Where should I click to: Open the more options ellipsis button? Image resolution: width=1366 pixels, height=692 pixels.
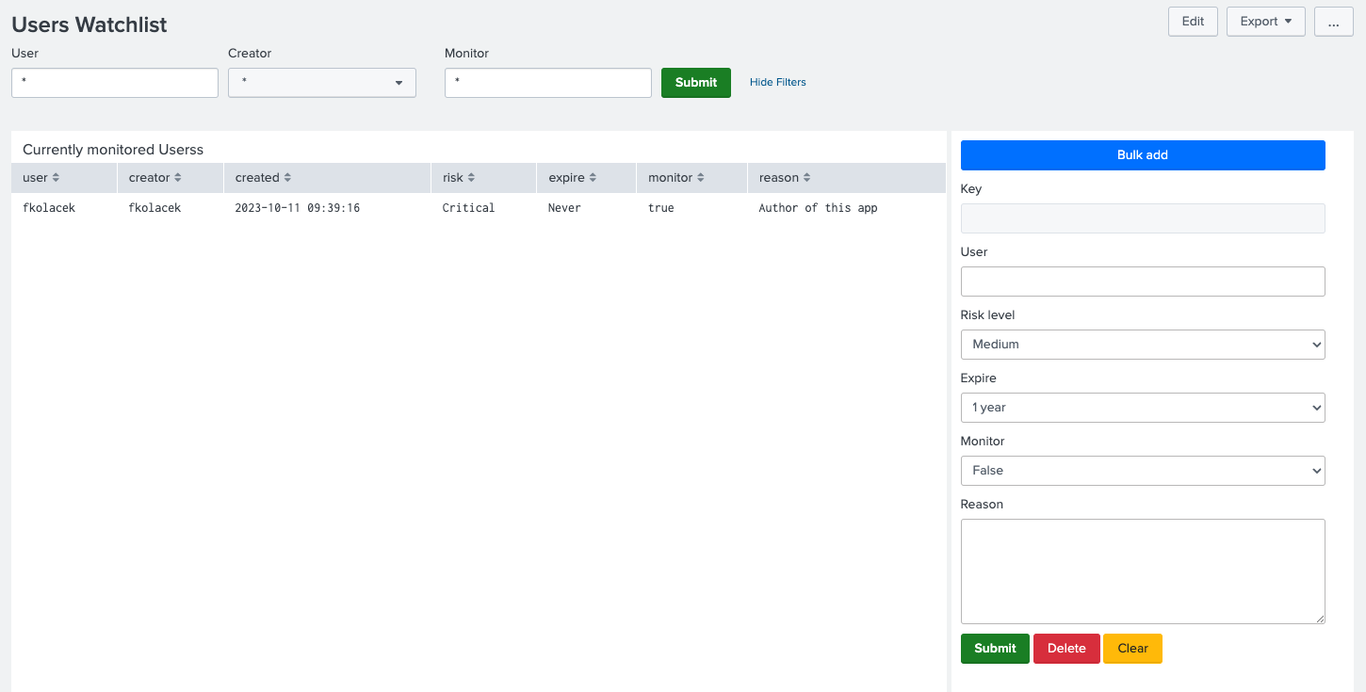coord(1334,22)
